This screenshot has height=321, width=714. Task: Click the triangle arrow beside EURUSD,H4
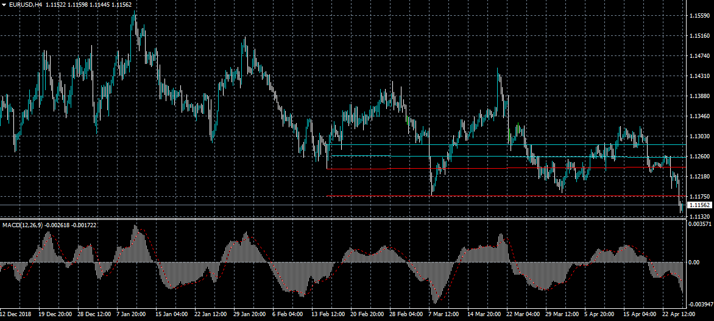[4, 5]
